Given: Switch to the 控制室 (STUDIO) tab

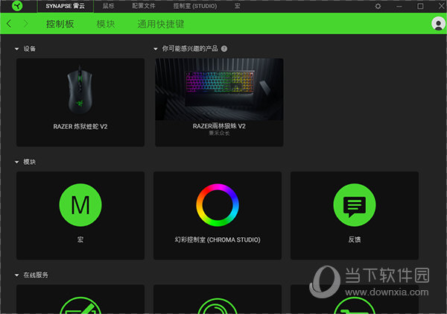Looking at the screenshot, I should (x=195, y=6).
